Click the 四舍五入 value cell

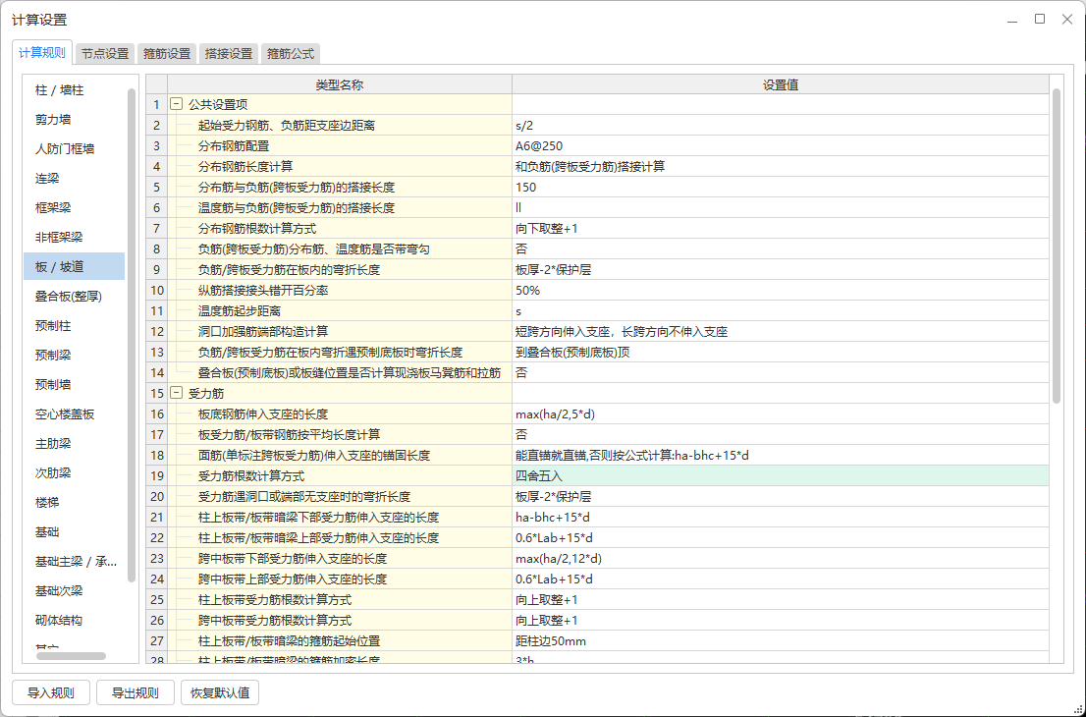[781, 476]
